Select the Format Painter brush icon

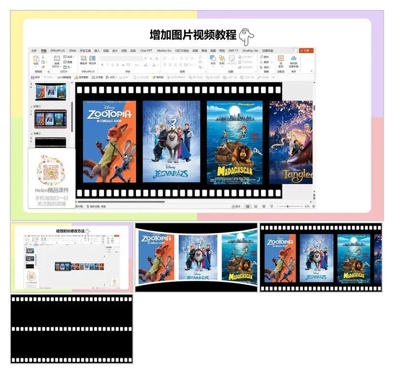coord(43,67)
